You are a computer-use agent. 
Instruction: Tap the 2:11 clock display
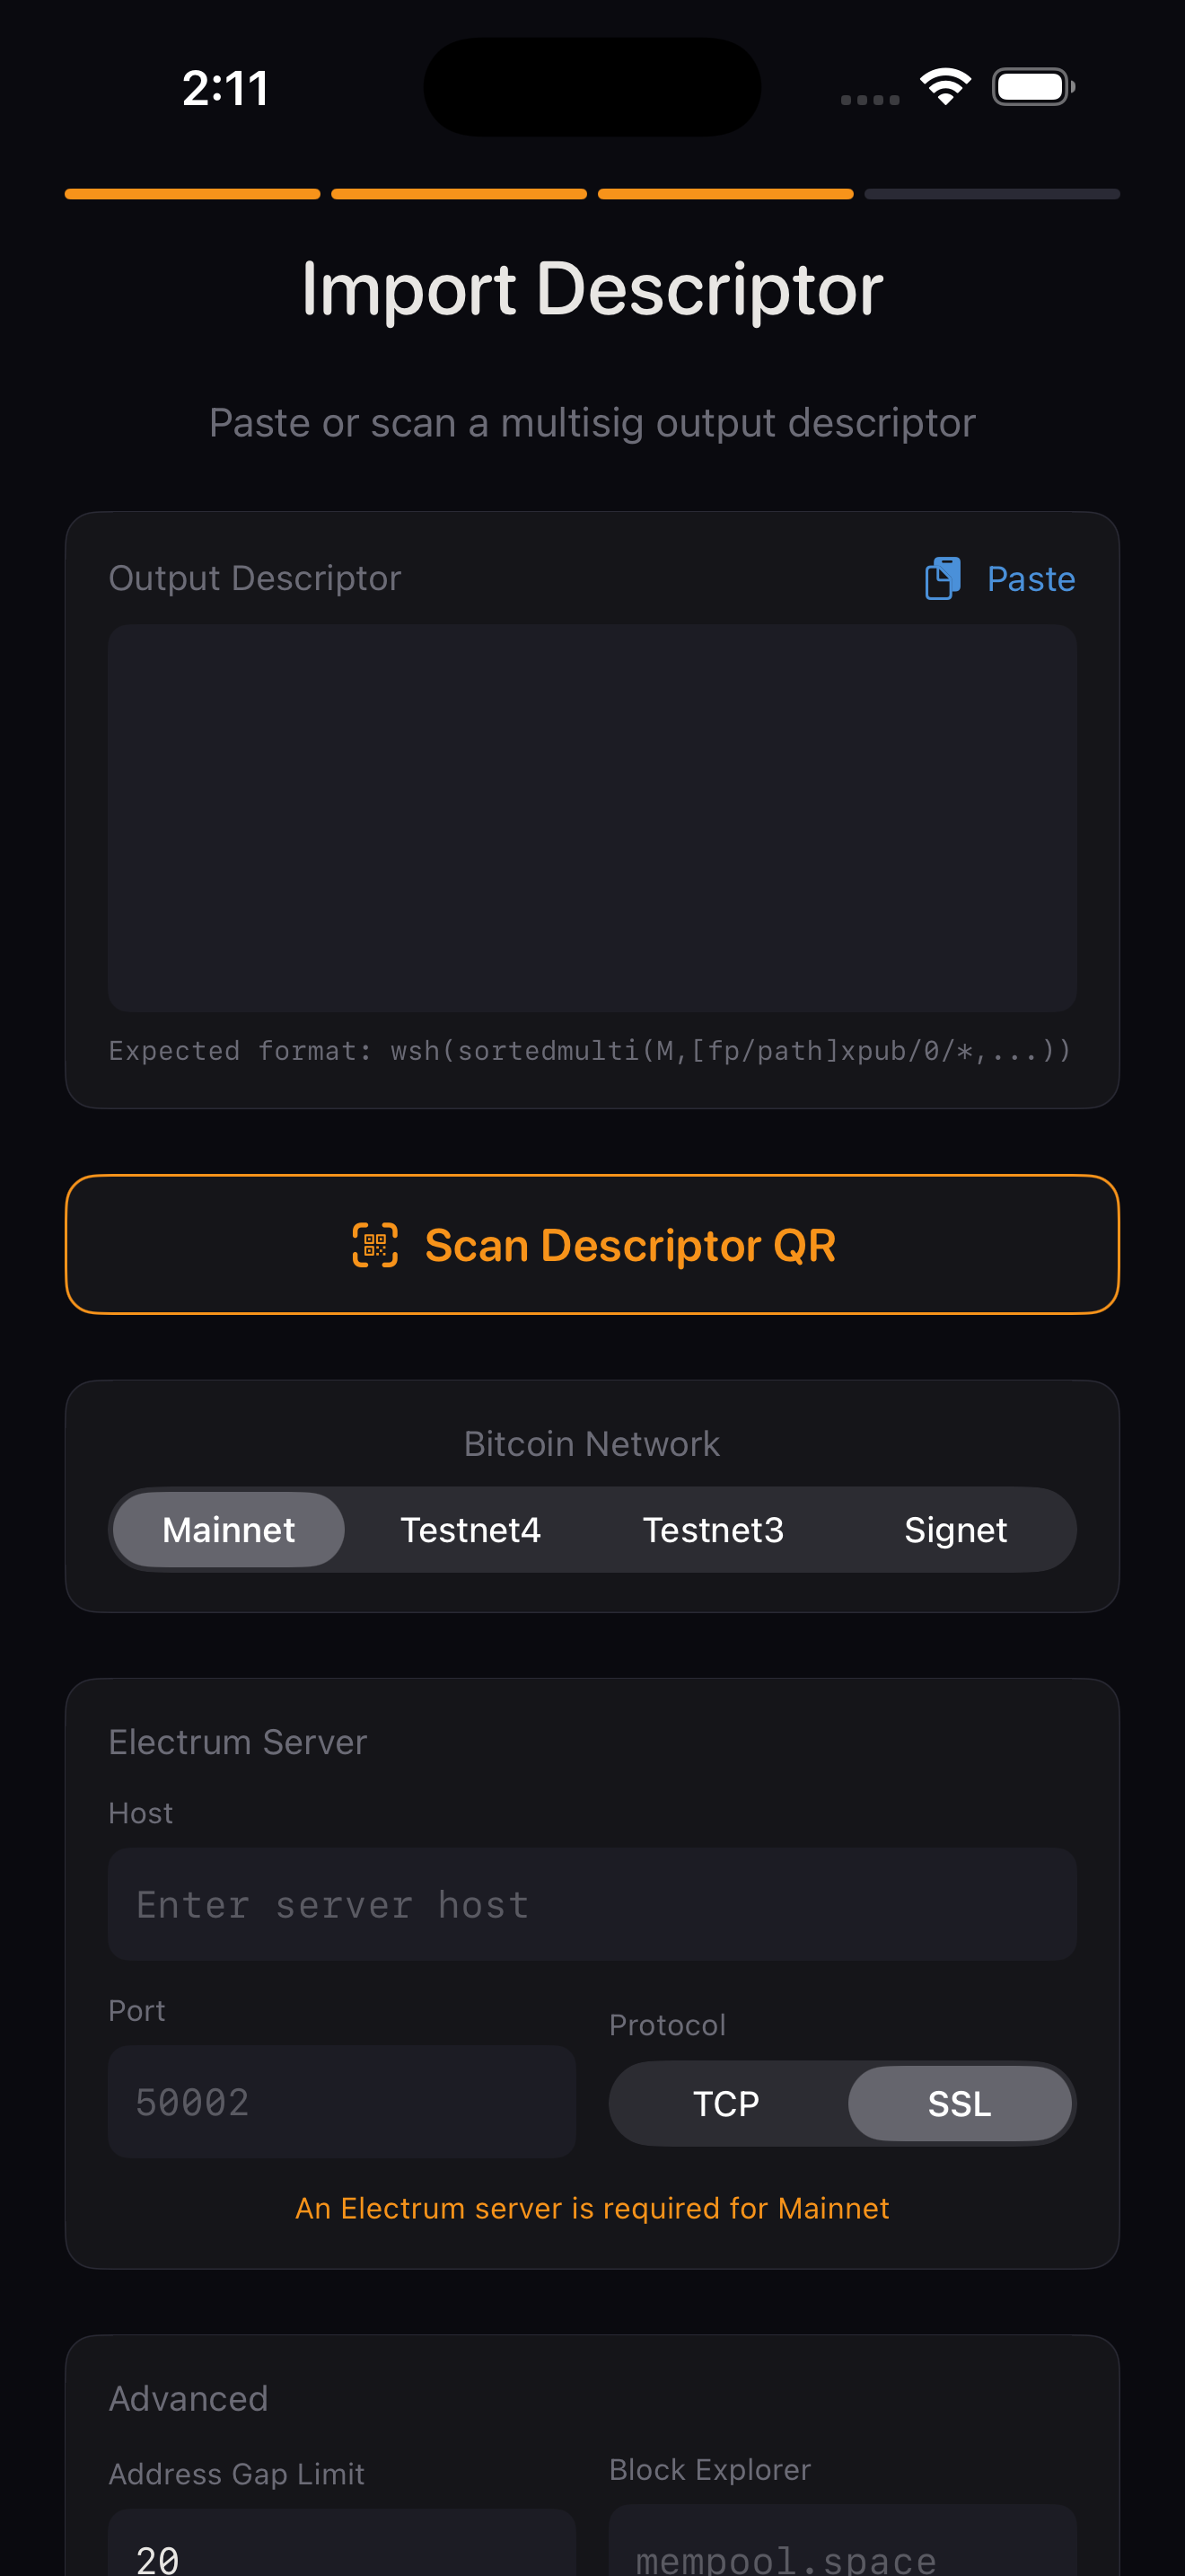[x=224, y=87]
